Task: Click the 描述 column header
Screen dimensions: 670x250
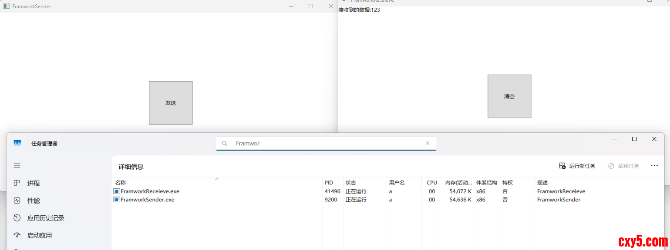Action: coord(542,183)
